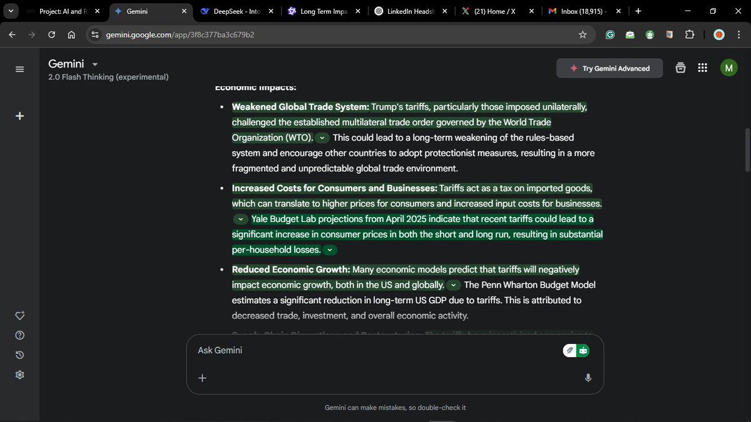This screenshot has height=422, width=751.
Task: Expand source chevron before 'Yale Budget Lab'
Action: point(241,219)
